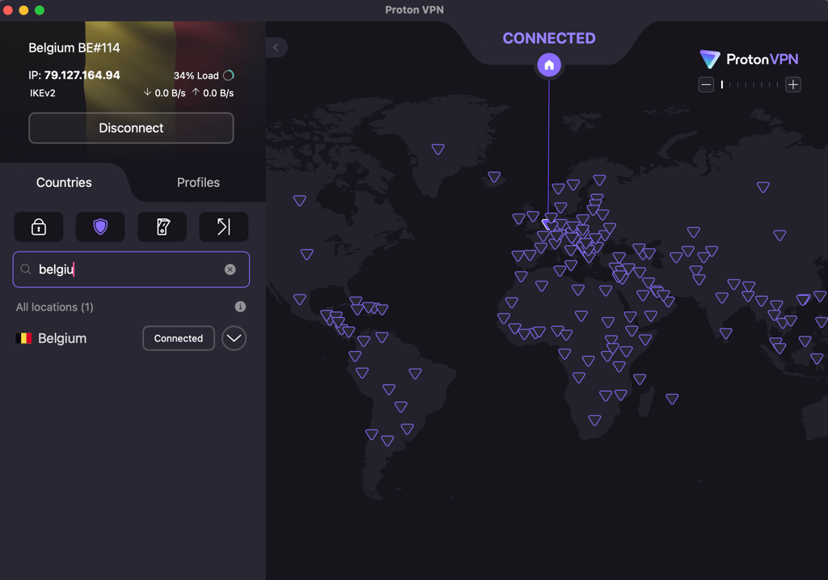Click the server load circle indicator
Viewport: 828px width, 580px height.
229,75
